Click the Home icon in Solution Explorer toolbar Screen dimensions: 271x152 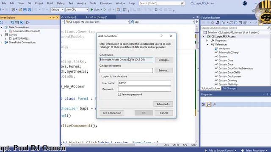pyautogui.click(x=213, y=23)
